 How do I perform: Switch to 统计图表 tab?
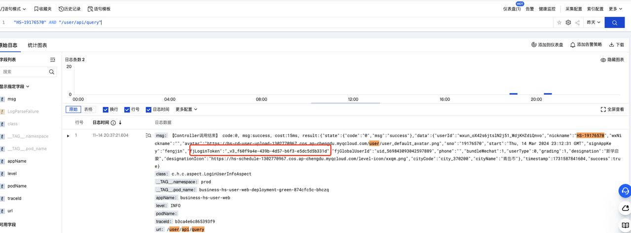(x=37, y=45)
